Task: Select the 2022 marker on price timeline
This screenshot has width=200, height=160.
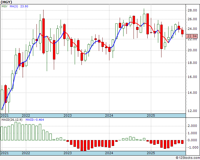Action: tap(26, 115)
